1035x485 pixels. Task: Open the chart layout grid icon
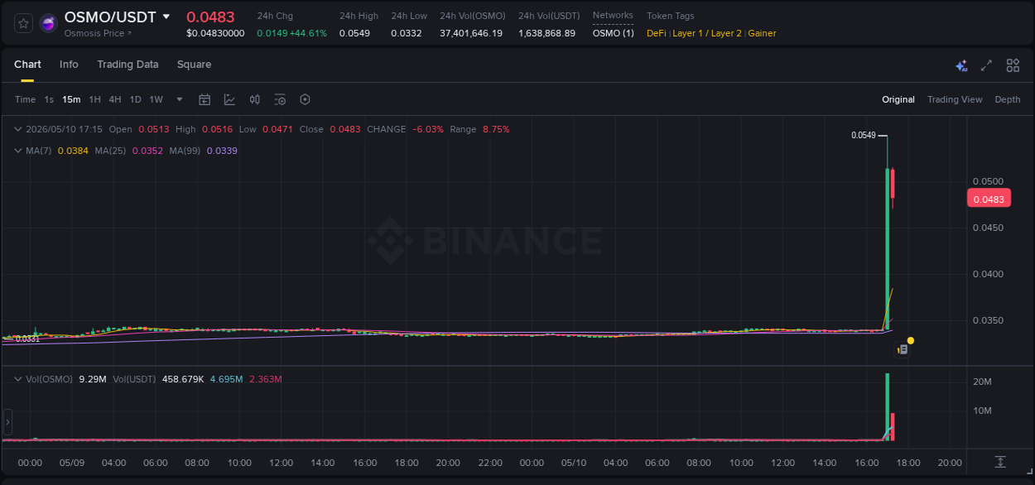1013,65
